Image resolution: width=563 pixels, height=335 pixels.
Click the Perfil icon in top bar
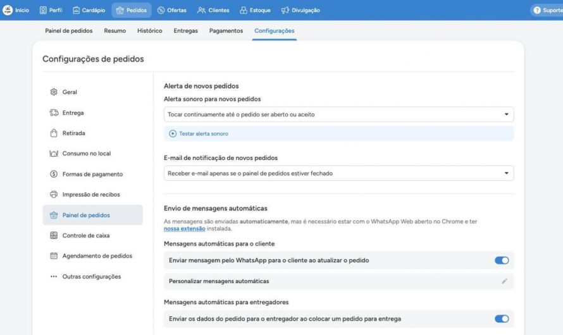pos(43,10)
